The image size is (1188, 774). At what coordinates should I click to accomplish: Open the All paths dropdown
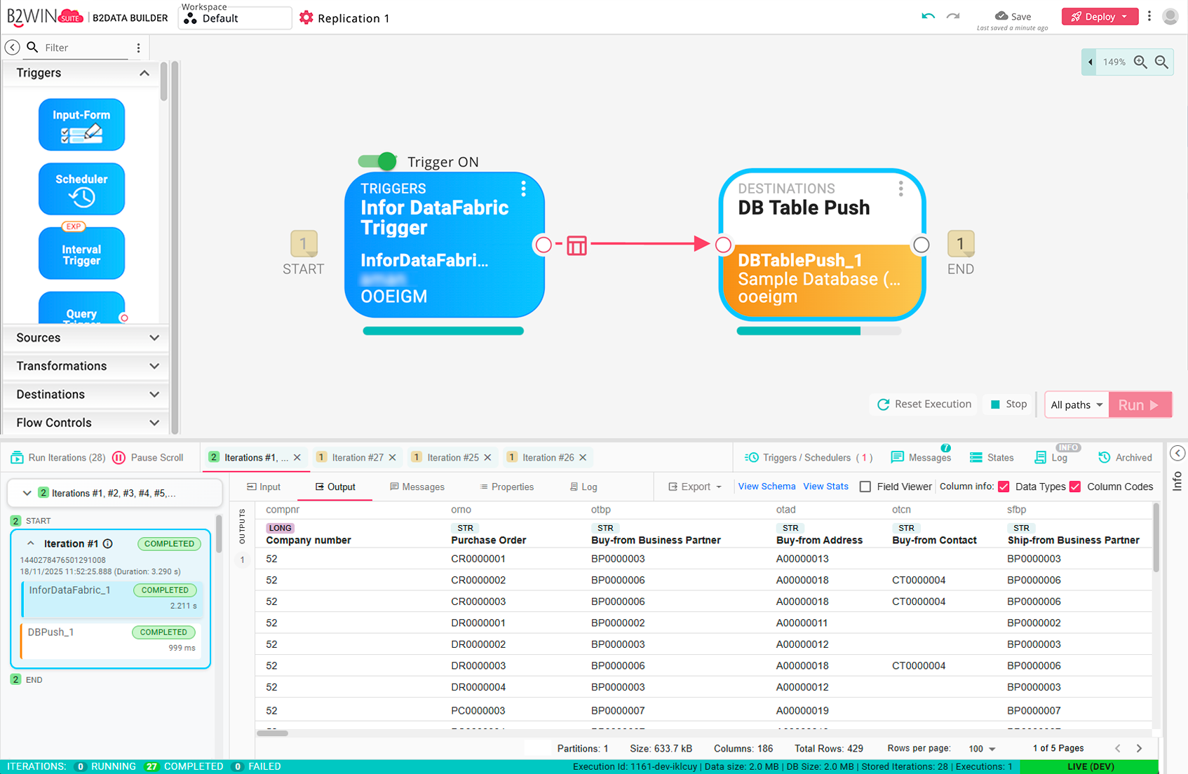(x=1076, y=405)
